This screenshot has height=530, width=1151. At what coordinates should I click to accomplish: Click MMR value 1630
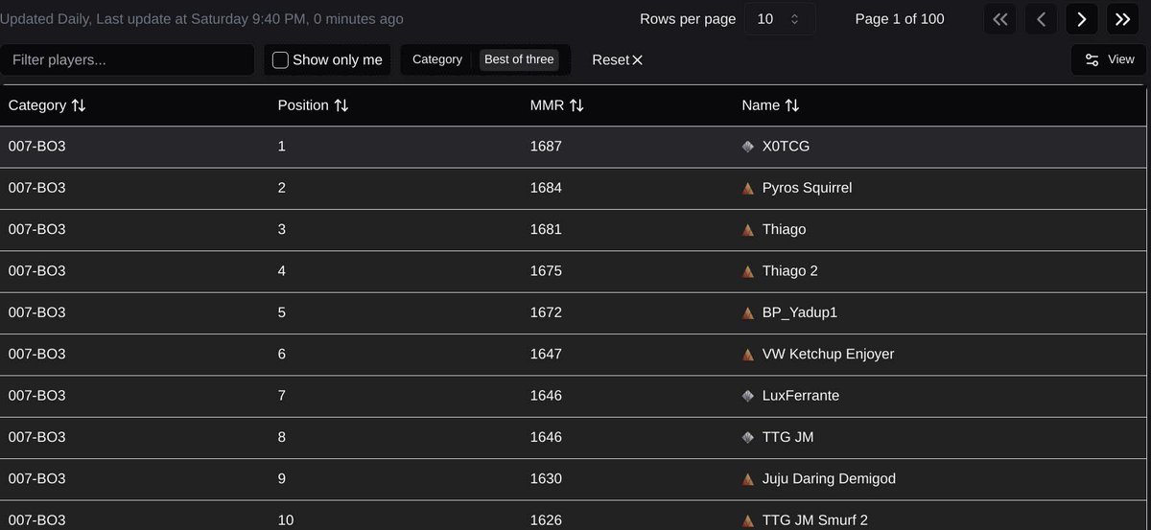[546, 478]
